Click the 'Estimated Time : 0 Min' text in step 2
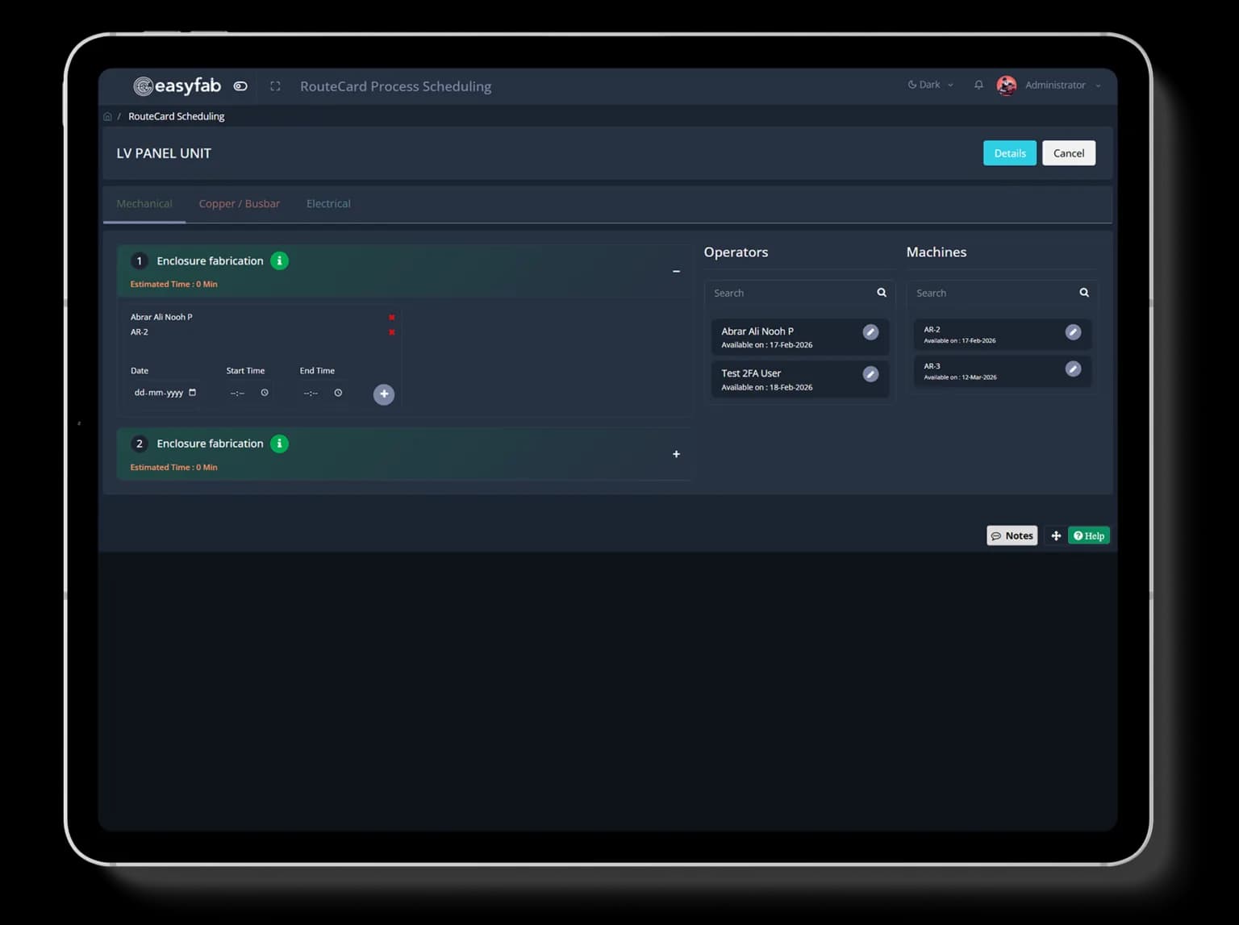1239x925 pixels. click(x=173, y=467)
